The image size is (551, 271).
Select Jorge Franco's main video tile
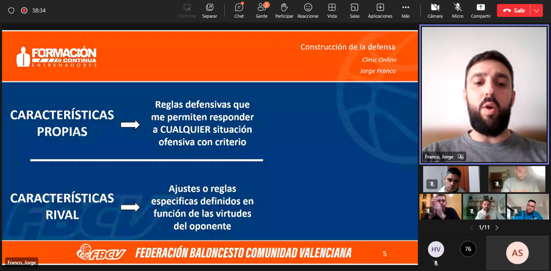[x=484, y=94]
